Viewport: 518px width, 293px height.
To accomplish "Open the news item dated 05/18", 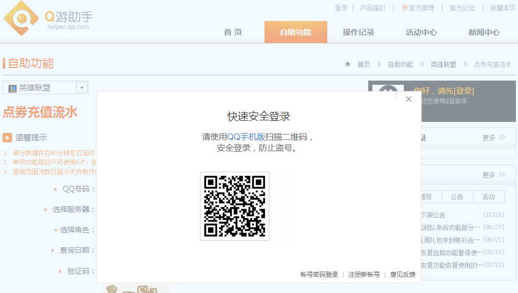I will [452, 253].
